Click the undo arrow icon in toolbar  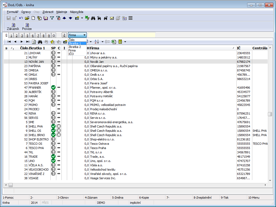pyautogui.click(x=21, y=18)
